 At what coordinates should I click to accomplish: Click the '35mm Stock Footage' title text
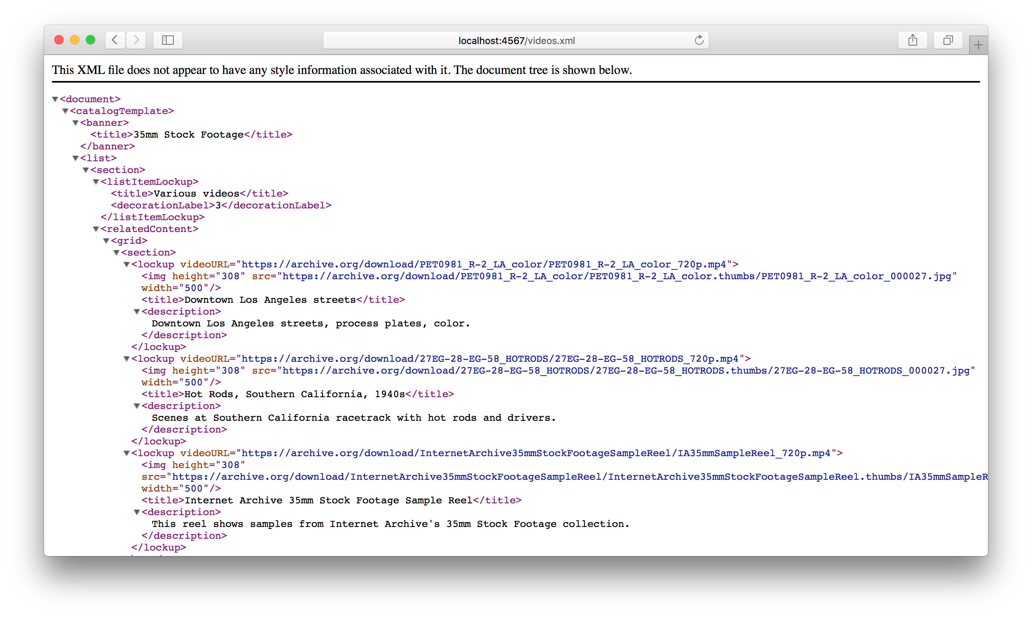click(x=188, y=135)
